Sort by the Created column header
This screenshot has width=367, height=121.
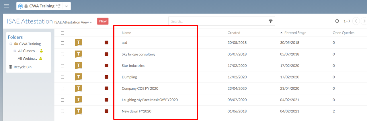coord(234,33)
